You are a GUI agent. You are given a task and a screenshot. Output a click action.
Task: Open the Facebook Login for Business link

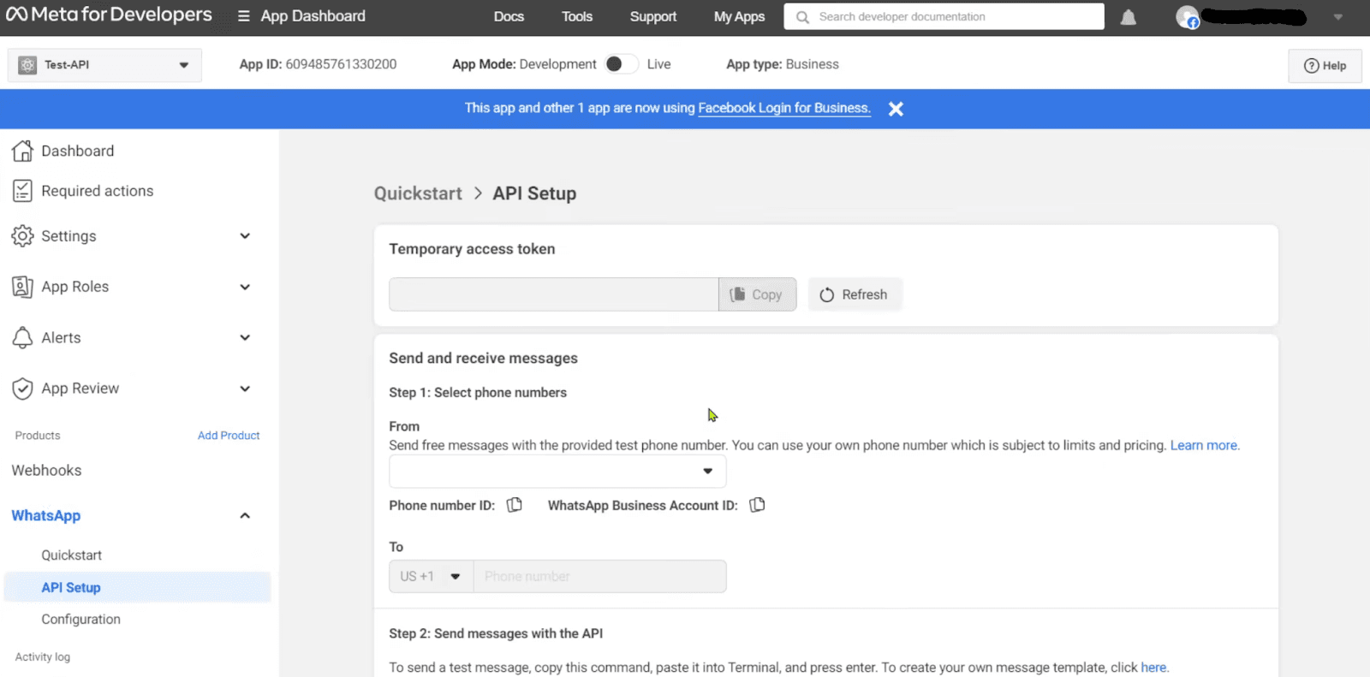coord(784,108)
